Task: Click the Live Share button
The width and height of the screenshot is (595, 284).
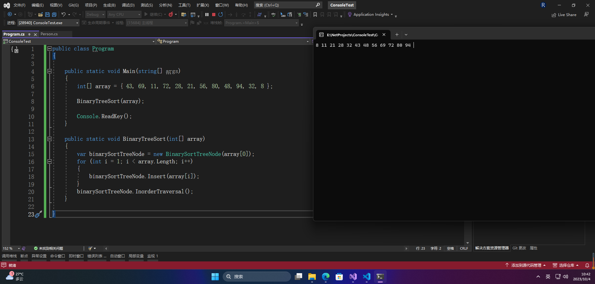Action: (564, 15)
